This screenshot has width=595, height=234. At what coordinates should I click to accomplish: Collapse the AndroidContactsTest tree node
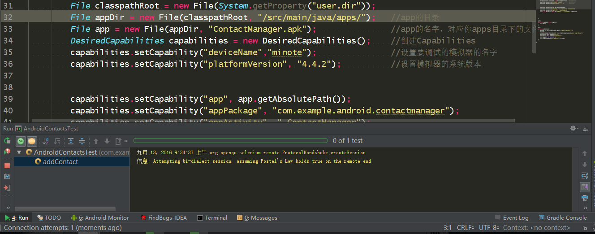[x=19, y=152]
